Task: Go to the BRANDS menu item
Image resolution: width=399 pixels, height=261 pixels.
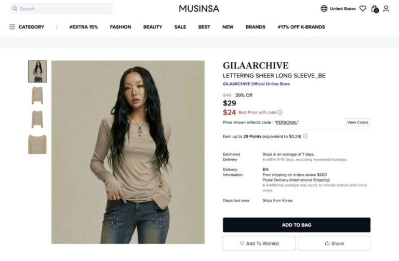Action: pos(256,27)
